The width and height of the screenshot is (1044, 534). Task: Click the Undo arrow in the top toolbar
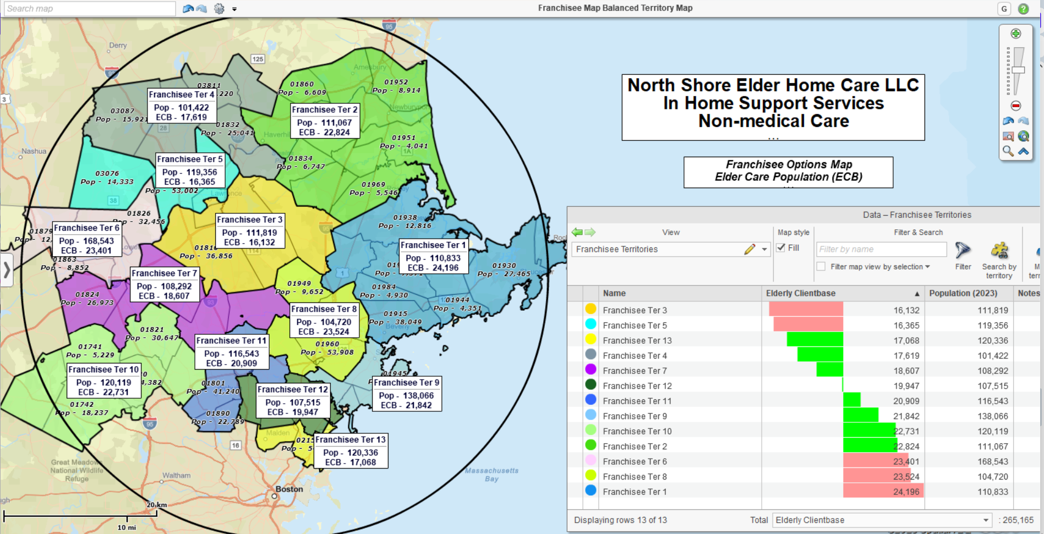tap(187, 8)
